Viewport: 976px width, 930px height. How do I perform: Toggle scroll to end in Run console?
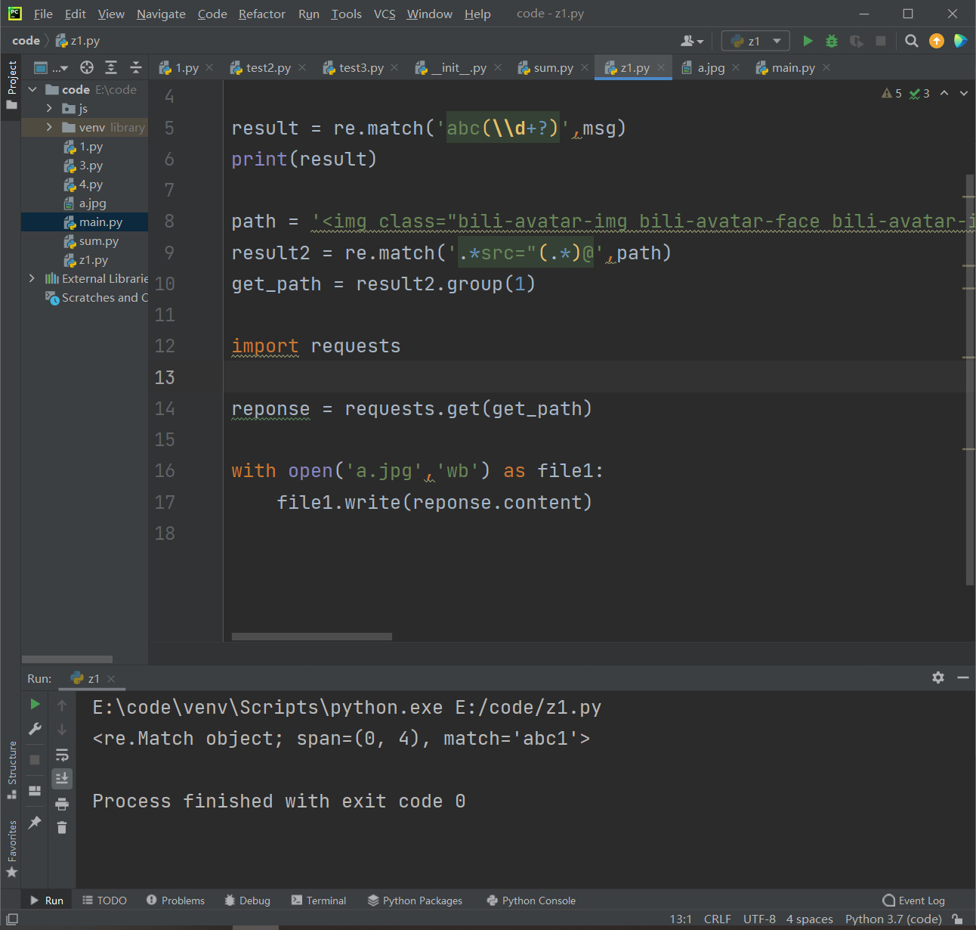click(x=62, y=778)
